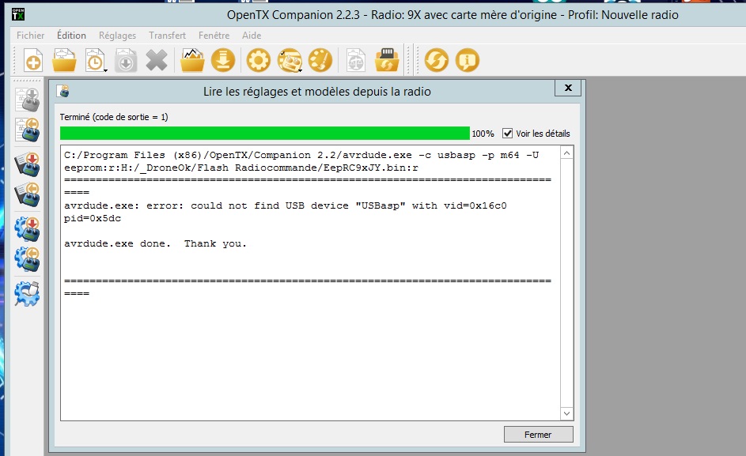The image size is (746, 456).
Task: Click the New document toolbar icon
Action: [32, 60]
